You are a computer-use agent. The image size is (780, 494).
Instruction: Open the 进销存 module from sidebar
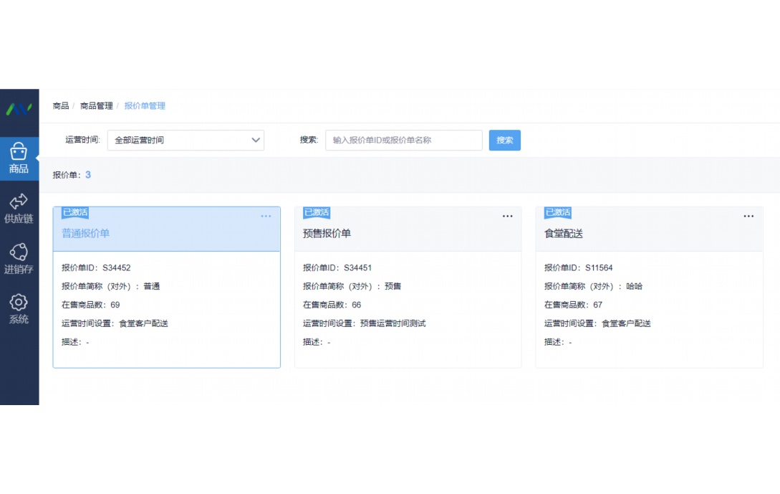click(19, 258)
